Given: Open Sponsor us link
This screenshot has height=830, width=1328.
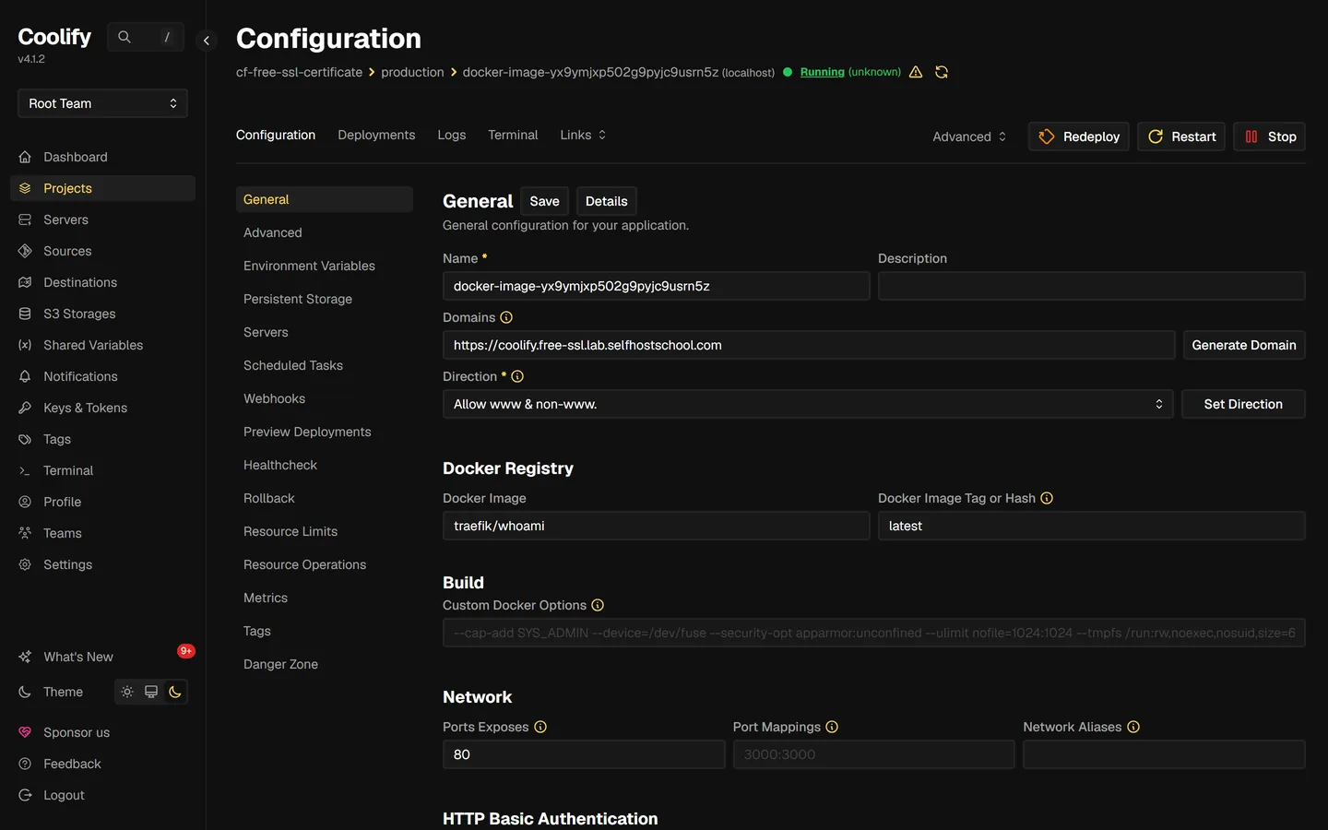Looking at the screenshot, I should [102, 732].
